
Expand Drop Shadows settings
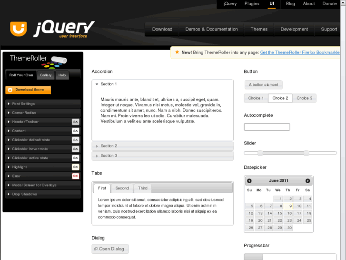[43, 194]
